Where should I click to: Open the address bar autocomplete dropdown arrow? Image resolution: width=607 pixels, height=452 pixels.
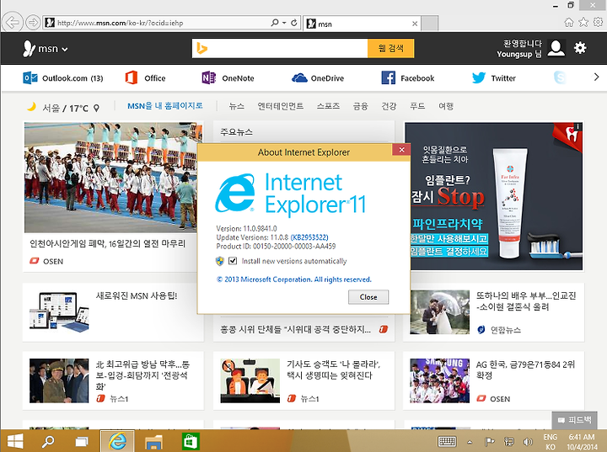pyautogui.click(x=284, y=23)
